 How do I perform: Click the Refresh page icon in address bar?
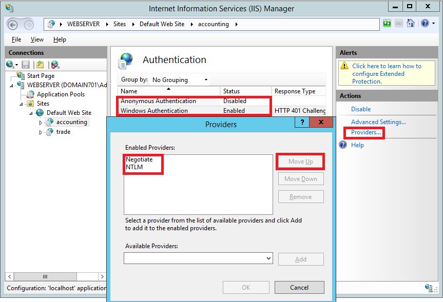387,24
